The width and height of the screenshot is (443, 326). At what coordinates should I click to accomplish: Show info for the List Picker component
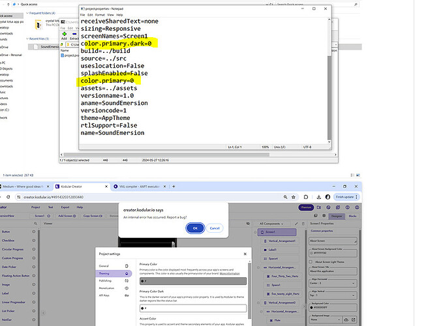tap(34, 311)
